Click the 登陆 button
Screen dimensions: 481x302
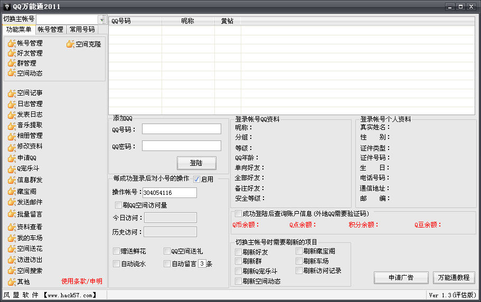(196, 163)
